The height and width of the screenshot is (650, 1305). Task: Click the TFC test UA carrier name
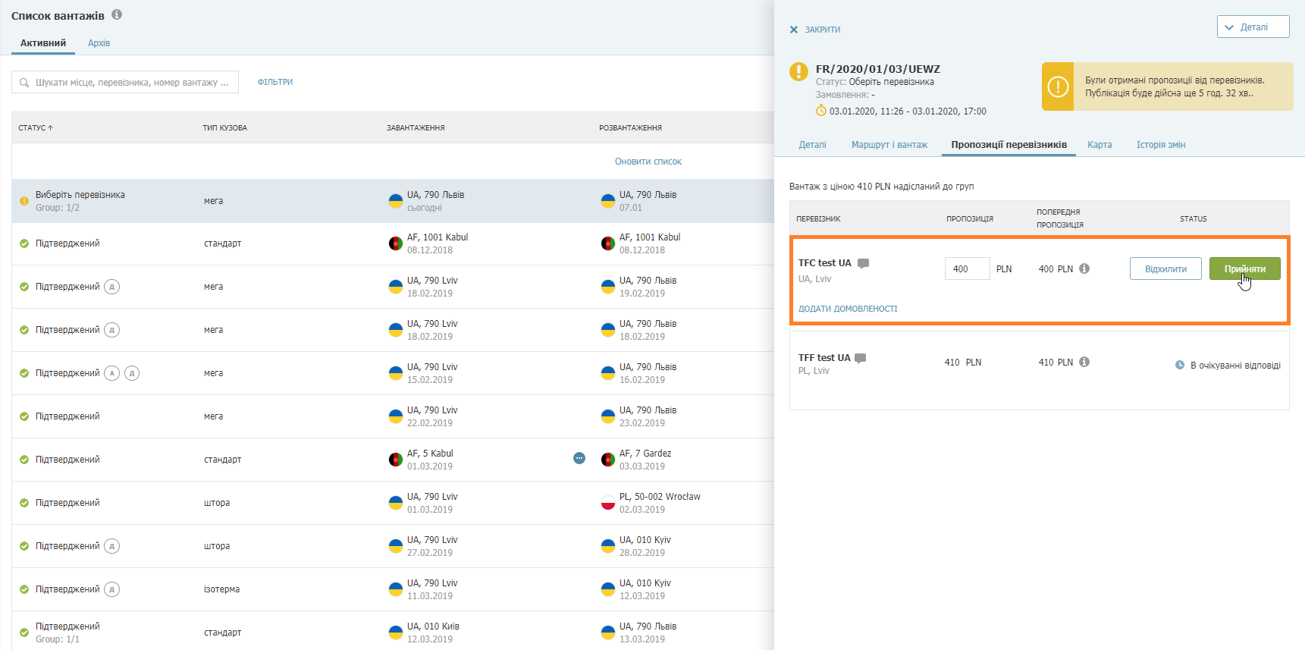[825, 263]
